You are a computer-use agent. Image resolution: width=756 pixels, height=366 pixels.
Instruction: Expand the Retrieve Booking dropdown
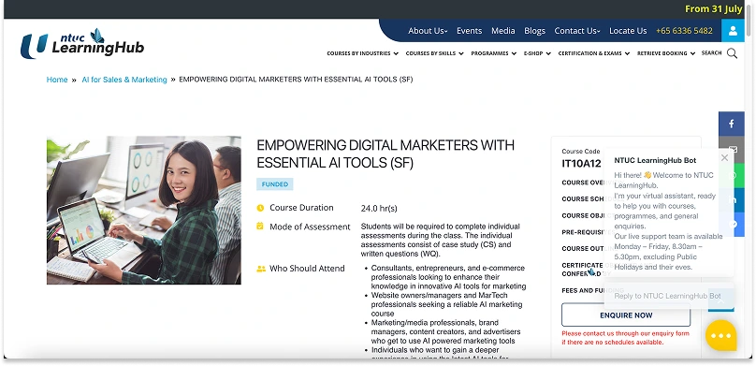[666, 53]
